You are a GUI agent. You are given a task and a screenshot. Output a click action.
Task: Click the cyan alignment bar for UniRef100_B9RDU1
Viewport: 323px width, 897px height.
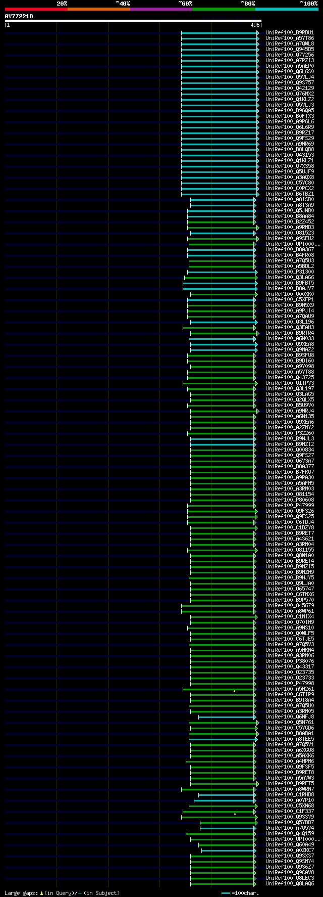pyautogui.click(x=219, y=33)
